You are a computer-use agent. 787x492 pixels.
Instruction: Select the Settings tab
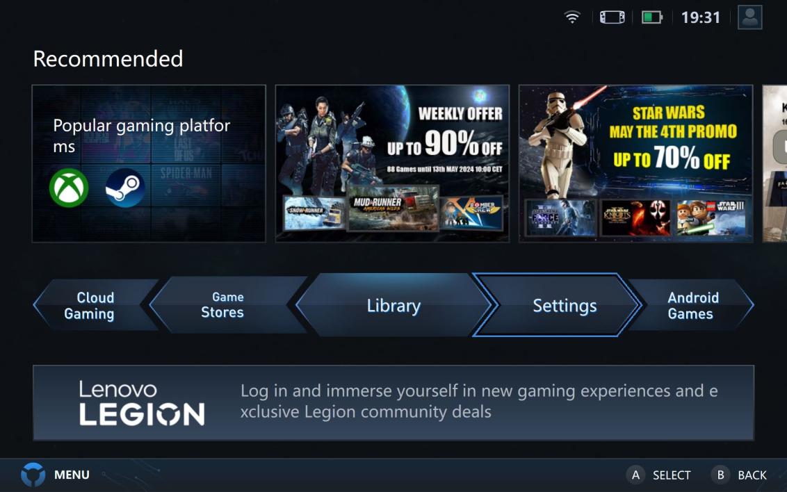(x=557, y=305)
